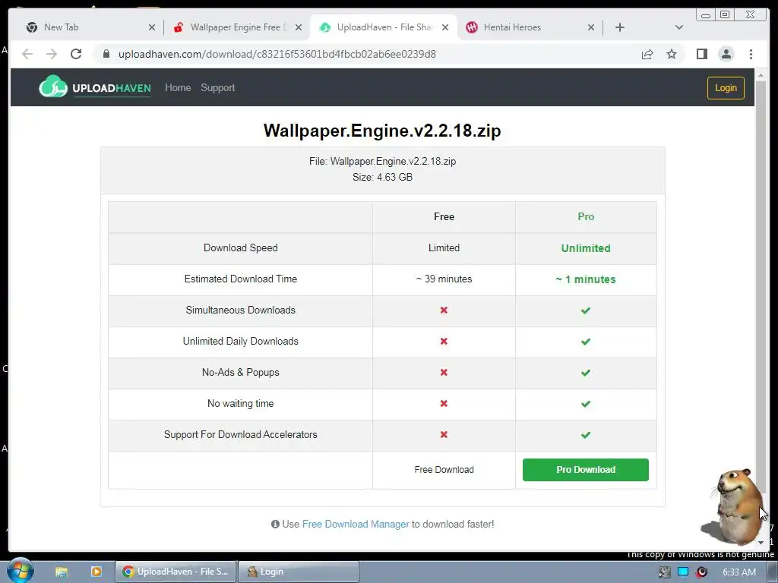
Task: Click the leftmost system tray icon
Action: pyautogui.click(x=664, y=572)
